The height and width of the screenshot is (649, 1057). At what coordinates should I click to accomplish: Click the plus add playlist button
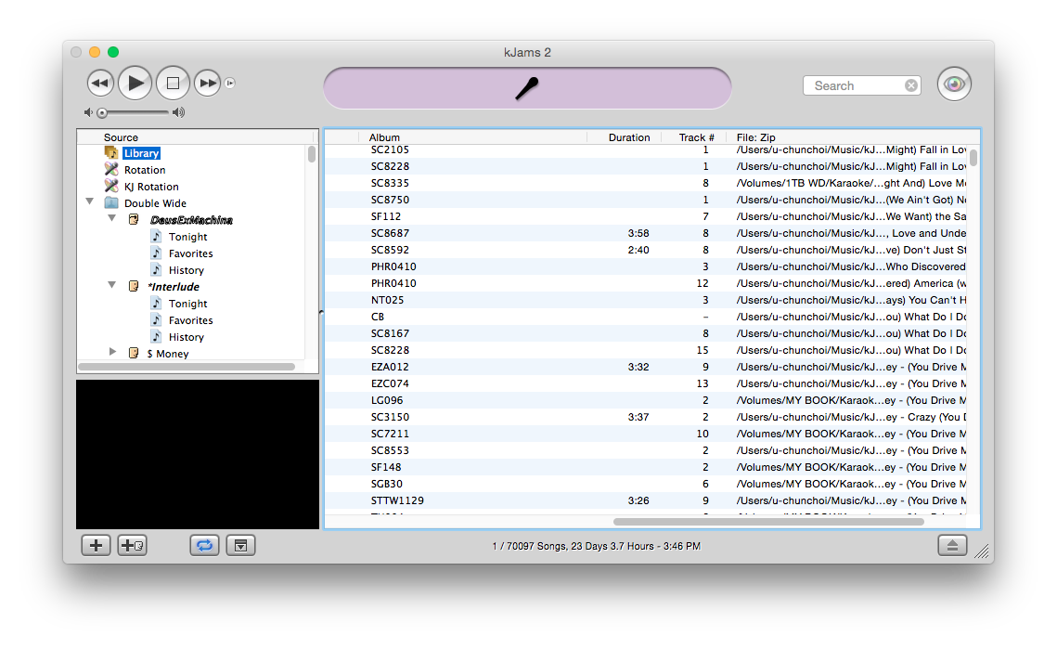point(96,545)
